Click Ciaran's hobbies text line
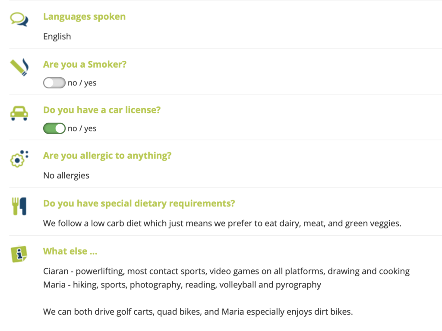Image resolution: width=442 pixels, height=331 pixels. (x=226, y=271)
